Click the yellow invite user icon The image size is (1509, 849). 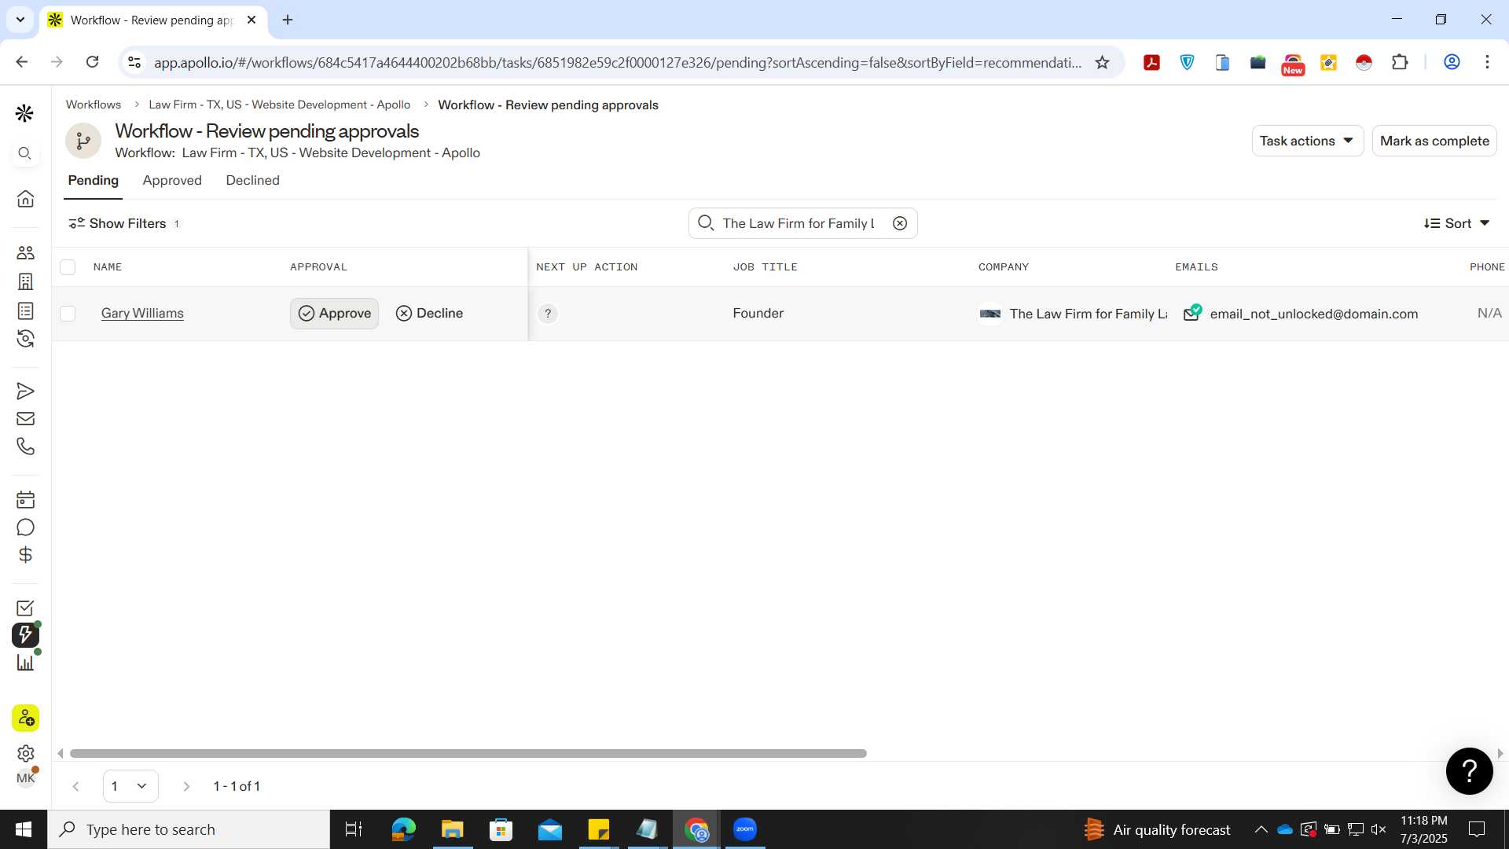pos(25,718)
